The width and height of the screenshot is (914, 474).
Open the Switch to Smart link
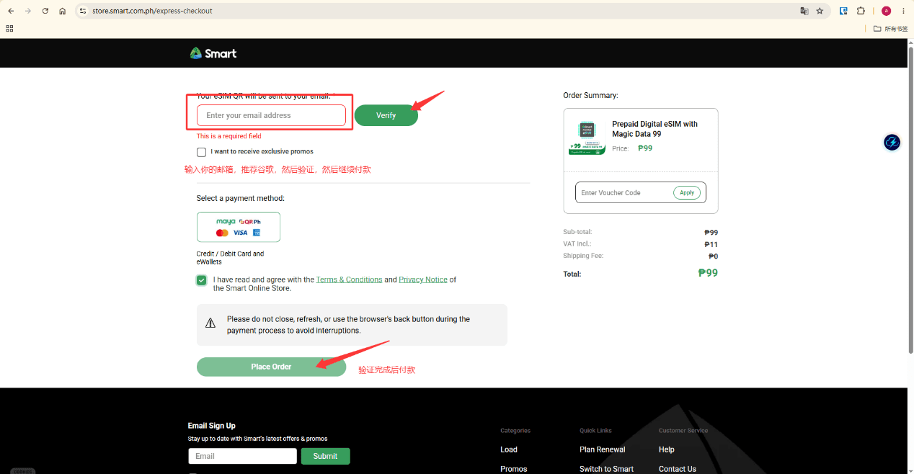(606, 469)
